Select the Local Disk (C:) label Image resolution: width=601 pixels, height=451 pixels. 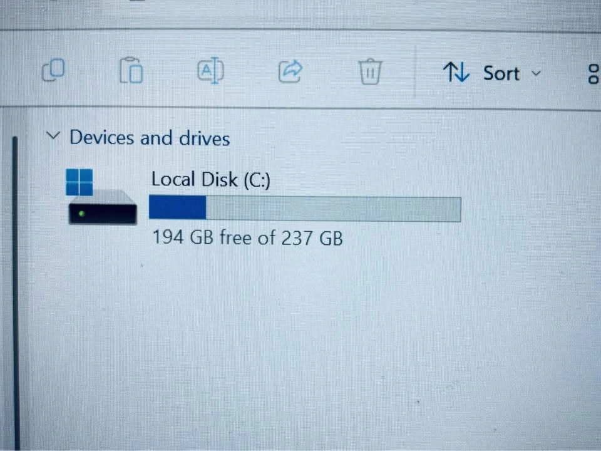(211, 180)
